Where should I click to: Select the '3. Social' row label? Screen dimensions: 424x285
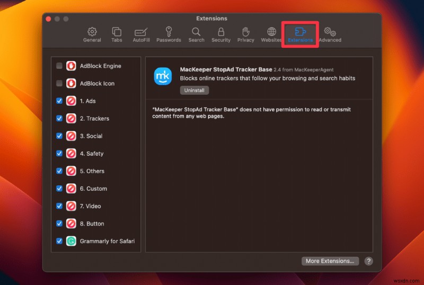tap(91, 136)
